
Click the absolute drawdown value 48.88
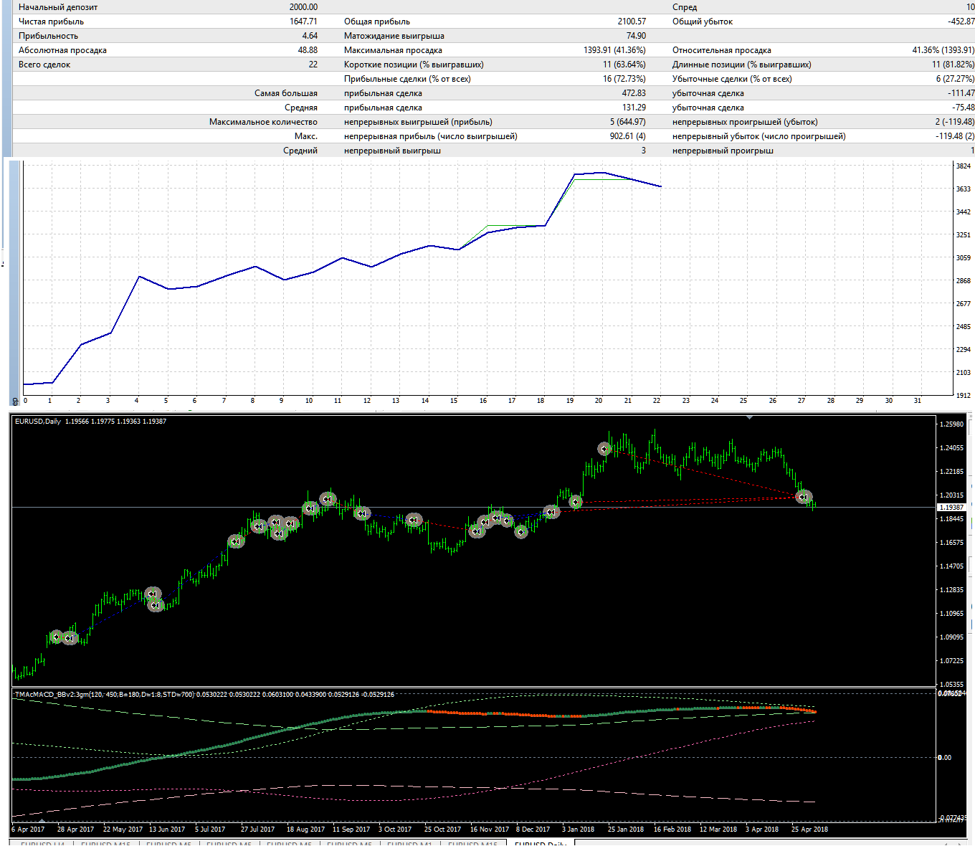(x=308, y=50)
